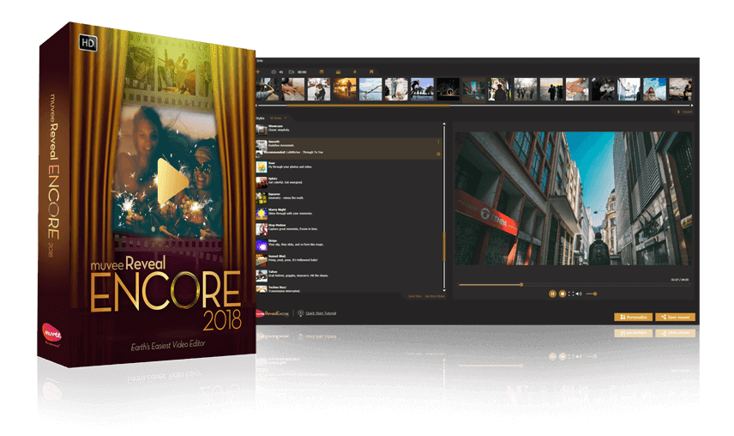
Task: Open the Quick Start Tutorial link
Action: [x=321, y=313]
